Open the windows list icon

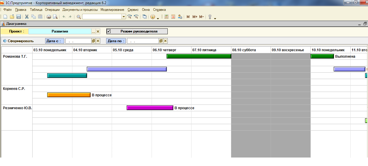coord(145,17)
